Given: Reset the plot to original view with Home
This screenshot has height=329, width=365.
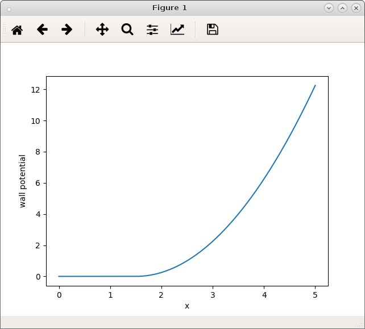Looking at the screenshot, I should 17,30.
